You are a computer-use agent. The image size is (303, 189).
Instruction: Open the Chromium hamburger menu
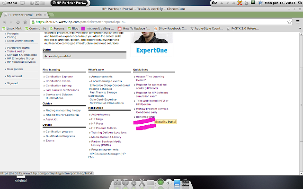[x=298, y=22]
